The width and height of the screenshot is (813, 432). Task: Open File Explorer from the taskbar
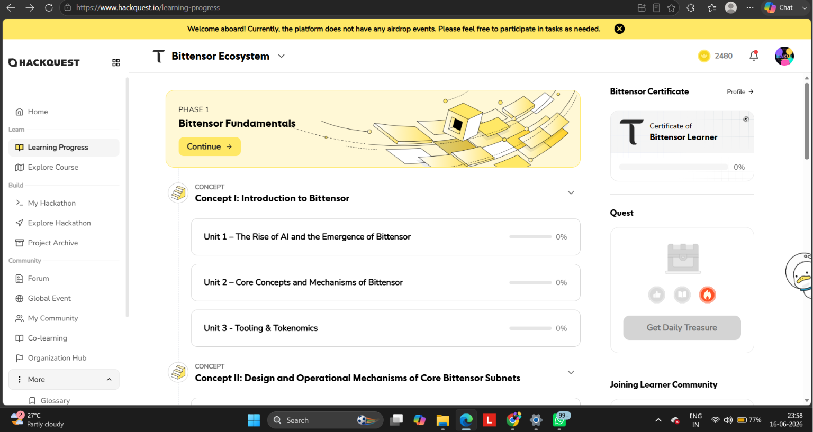click(x=443, y=420)
